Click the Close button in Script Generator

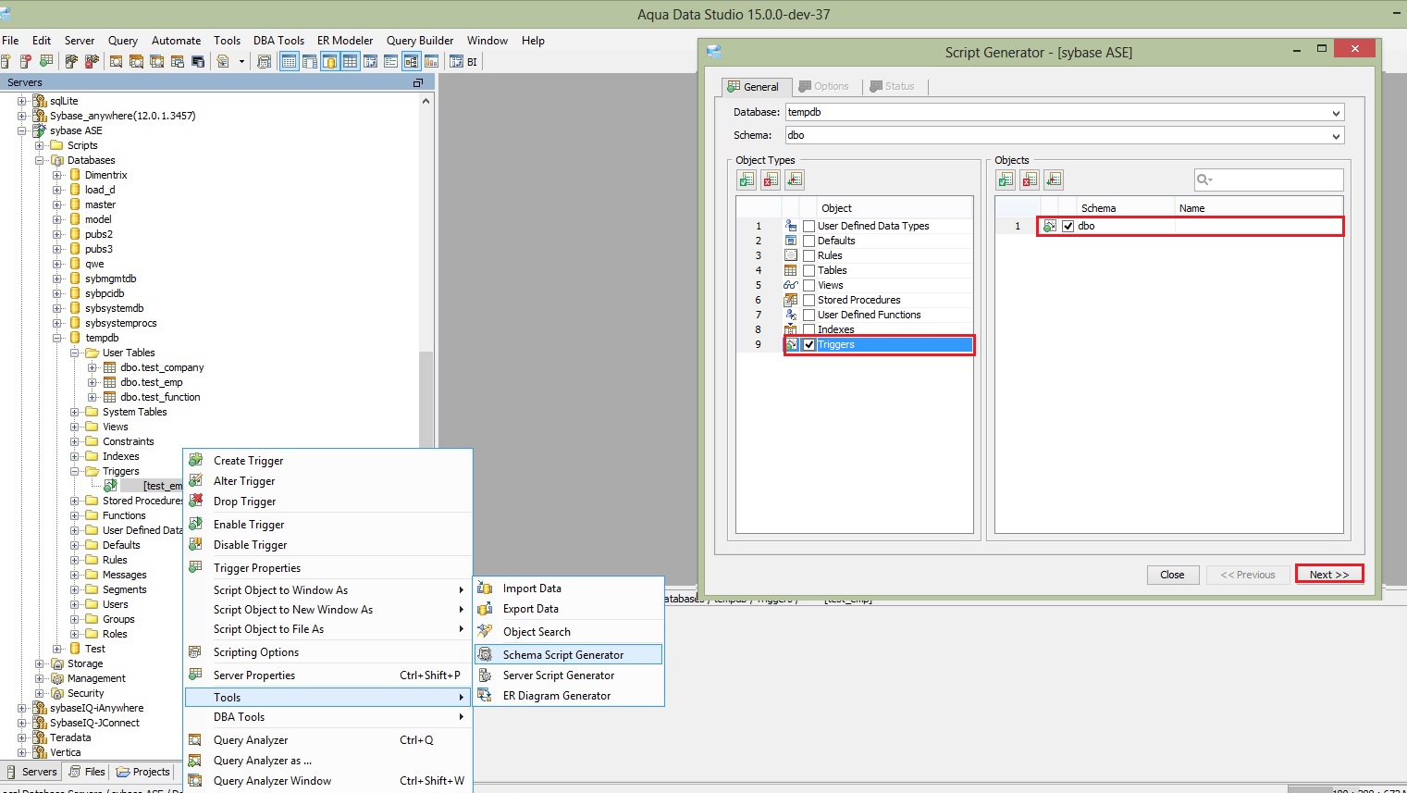coord(1172,575)
